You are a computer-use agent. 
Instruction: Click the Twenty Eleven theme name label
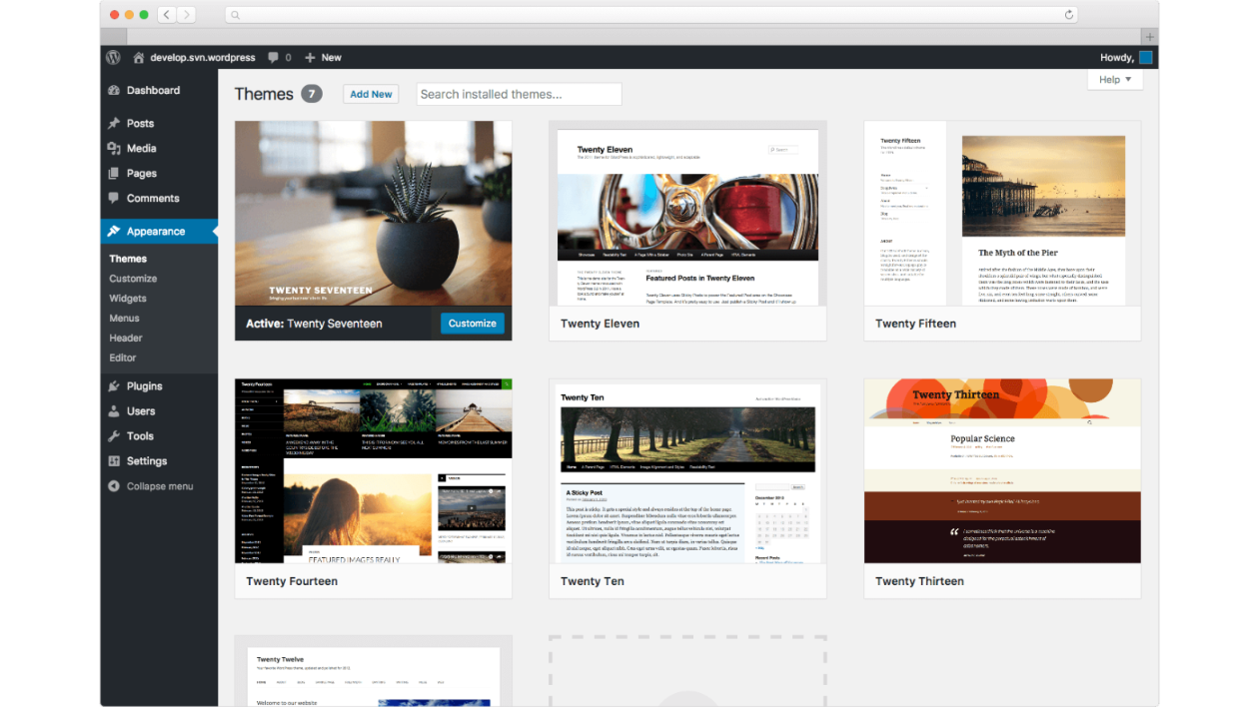click(600, 324)
